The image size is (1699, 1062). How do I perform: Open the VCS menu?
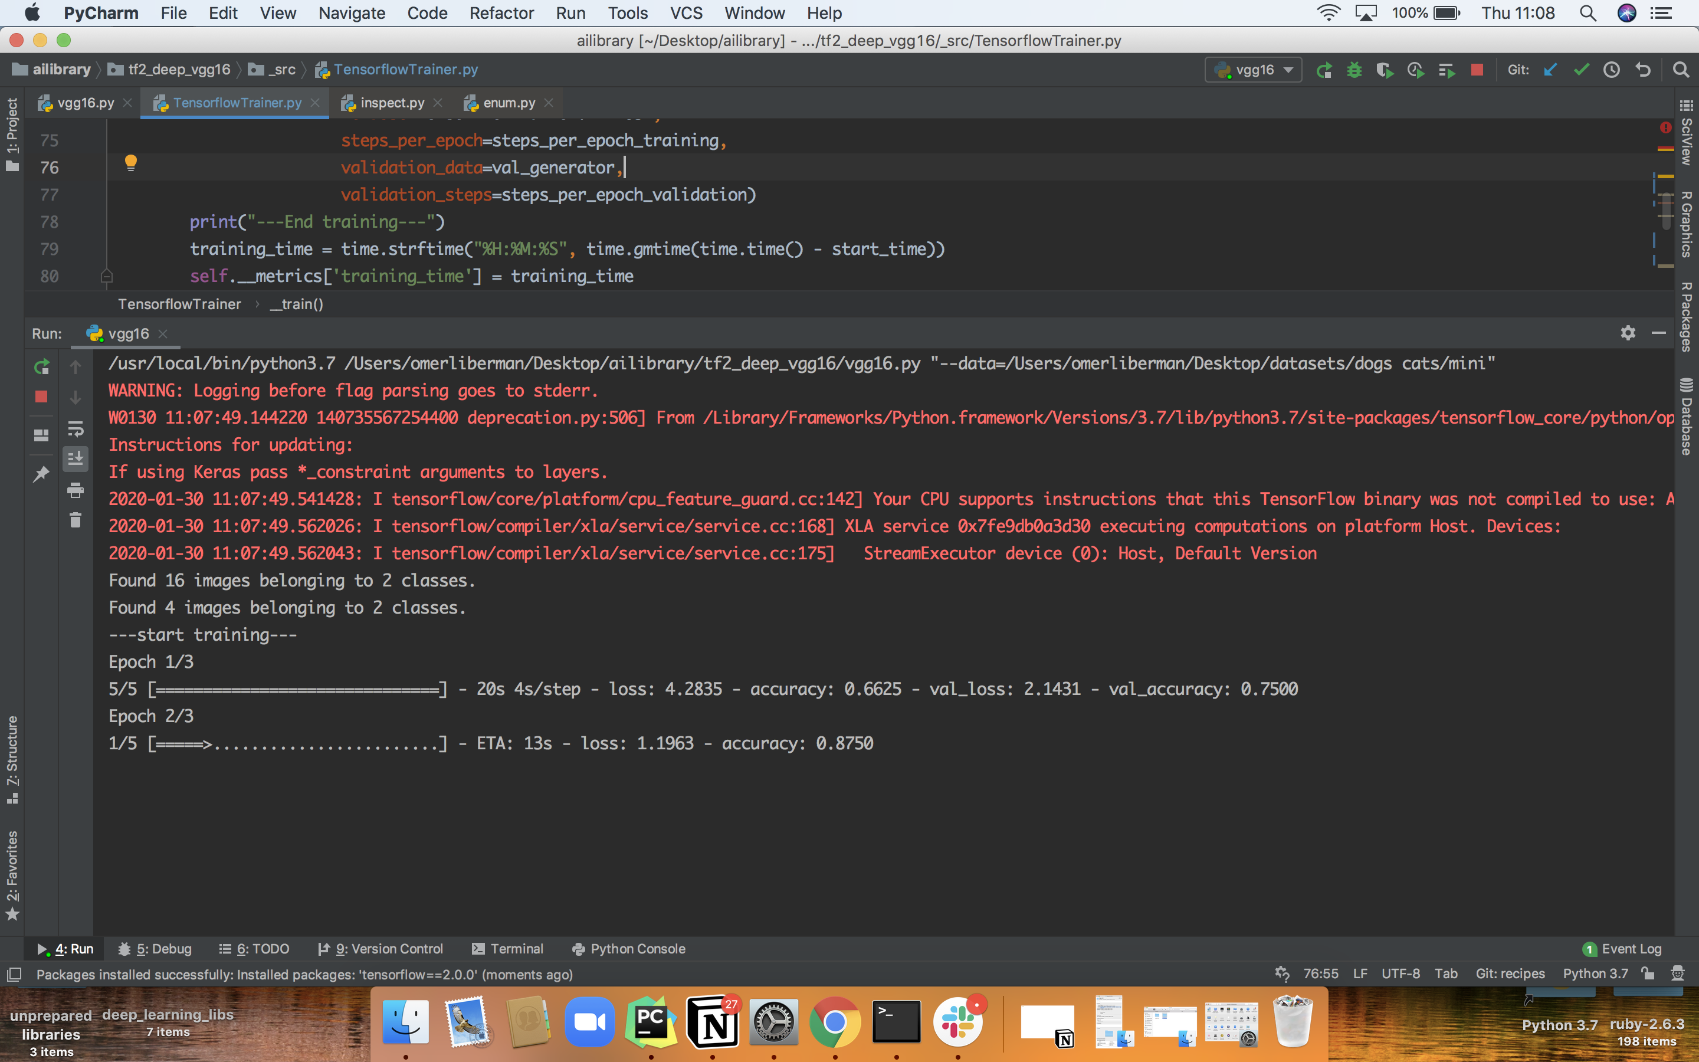point(686,12)
